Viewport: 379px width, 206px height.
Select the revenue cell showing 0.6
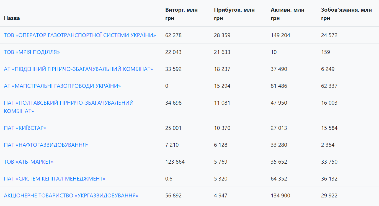tap(169, 179)
